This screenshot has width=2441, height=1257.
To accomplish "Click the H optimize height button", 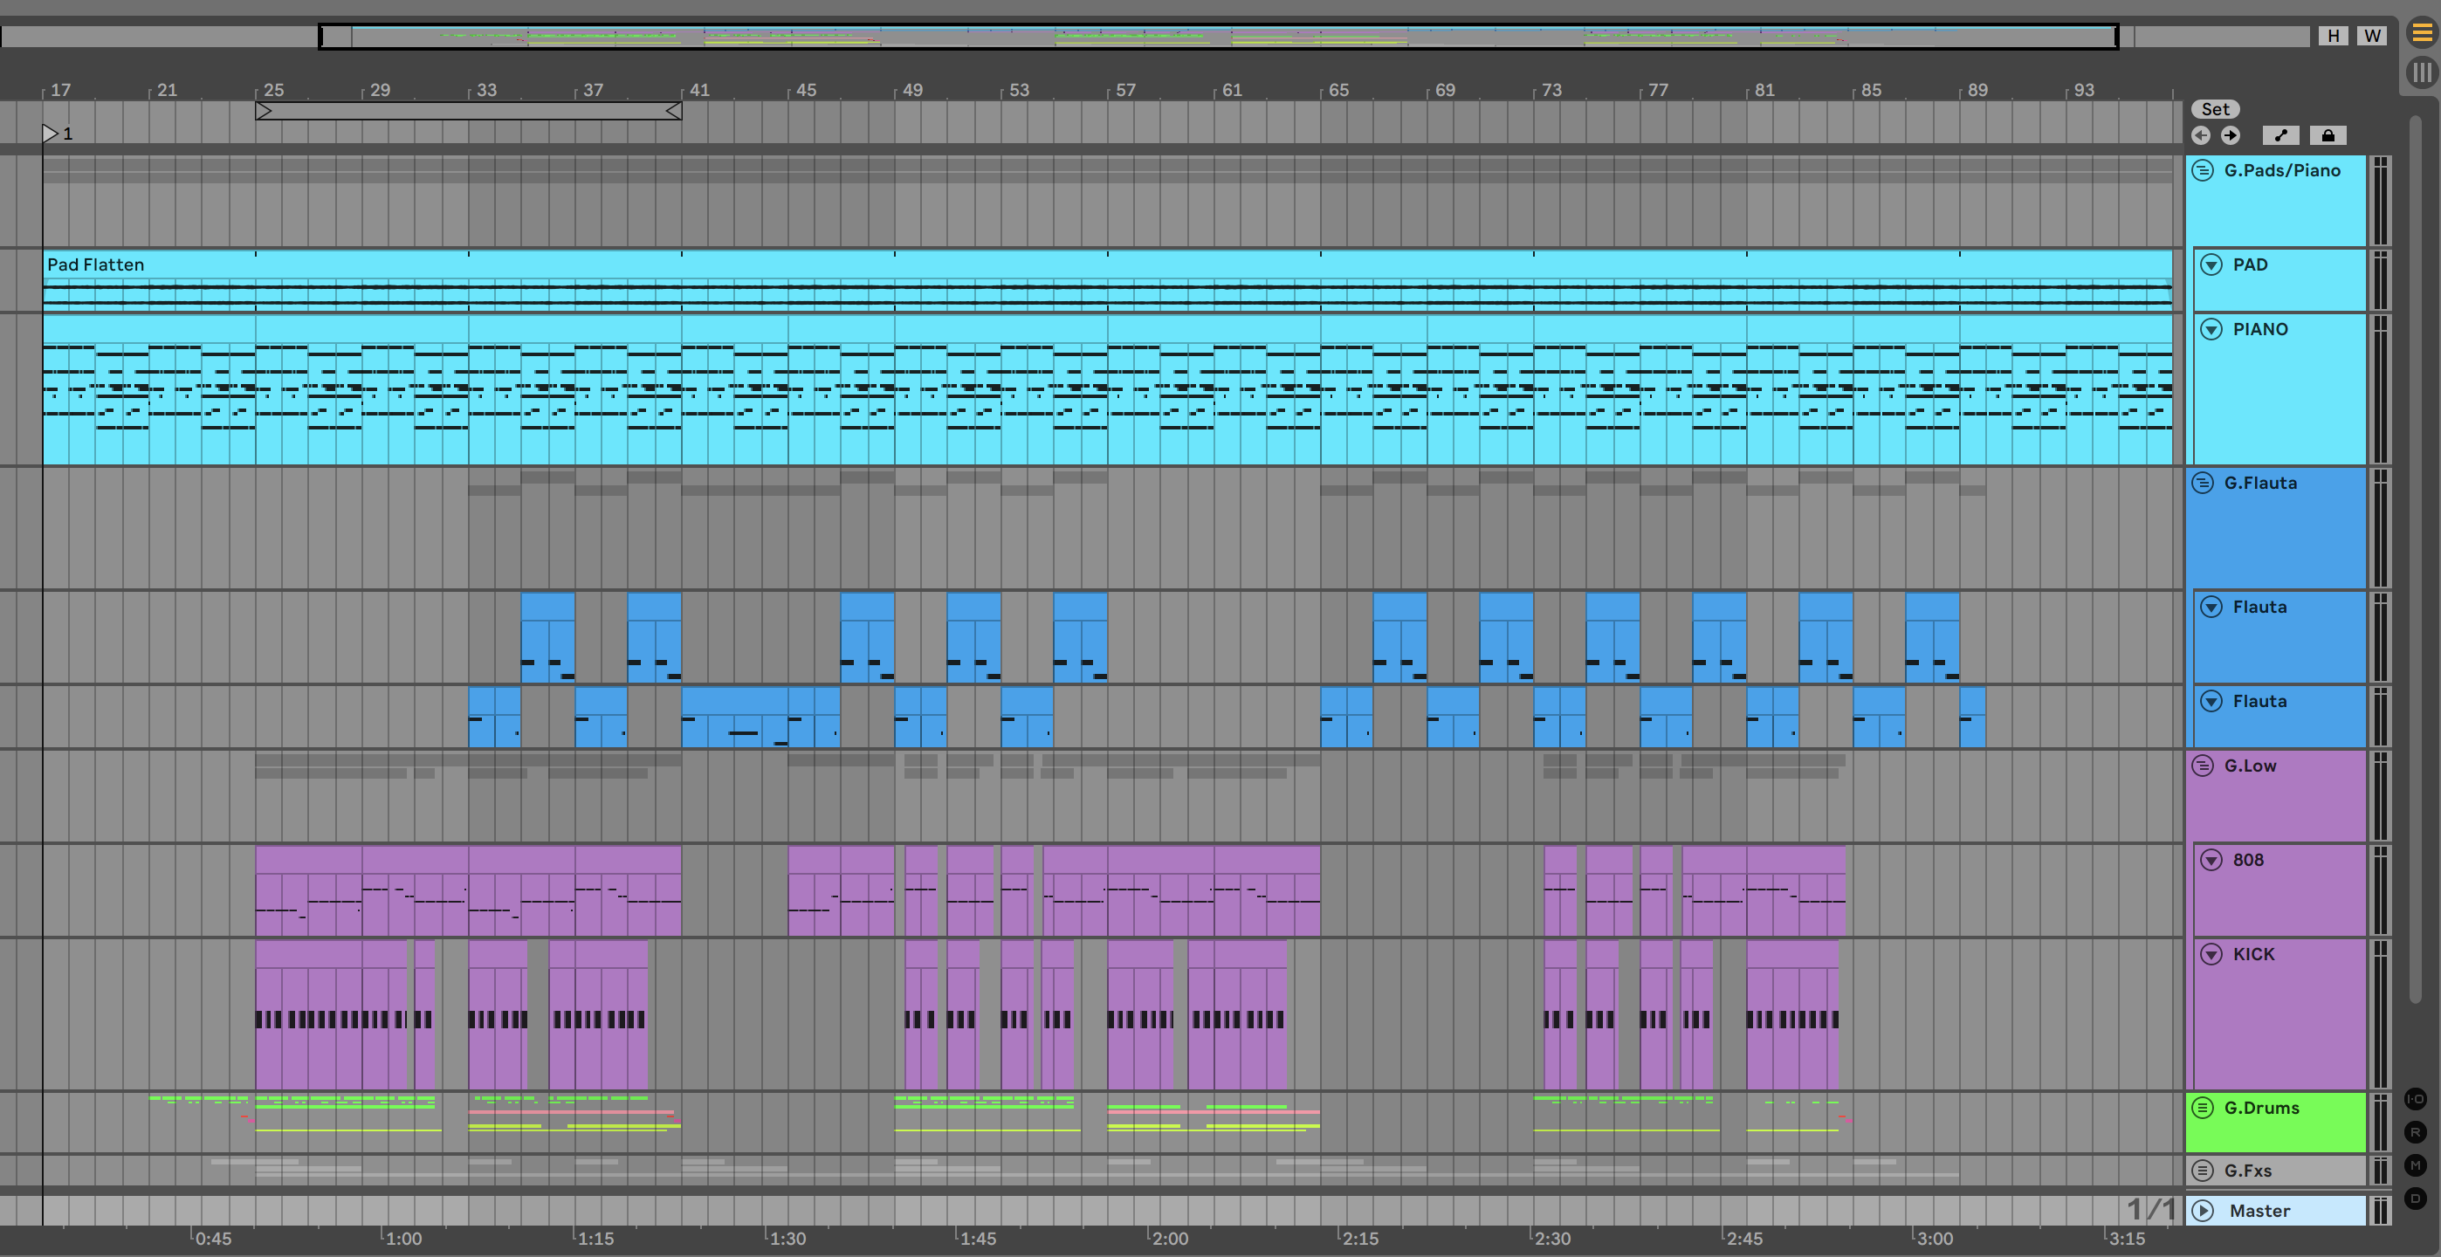I will click(2333, 36).
